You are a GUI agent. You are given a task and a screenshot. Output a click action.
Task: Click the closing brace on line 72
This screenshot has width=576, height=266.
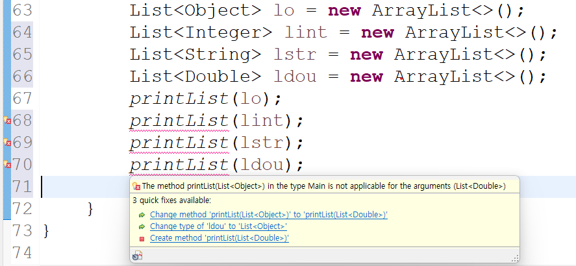pyautogui.click(x=91, y=209)
